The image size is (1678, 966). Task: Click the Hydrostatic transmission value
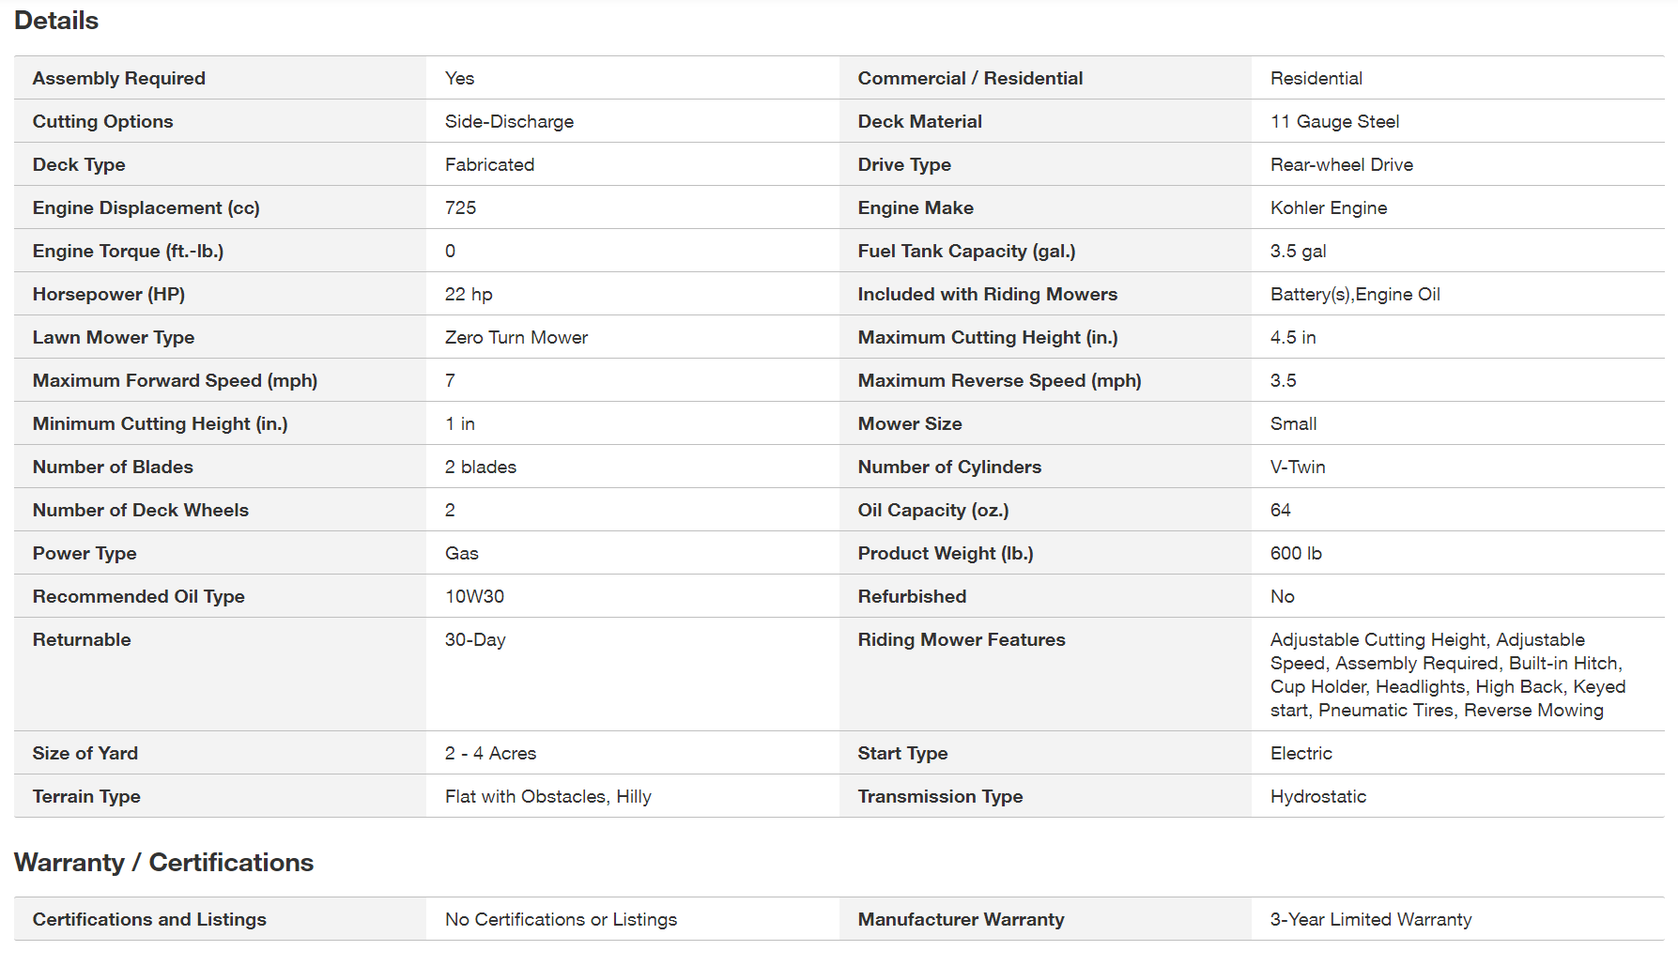(x=1317, y=796)
